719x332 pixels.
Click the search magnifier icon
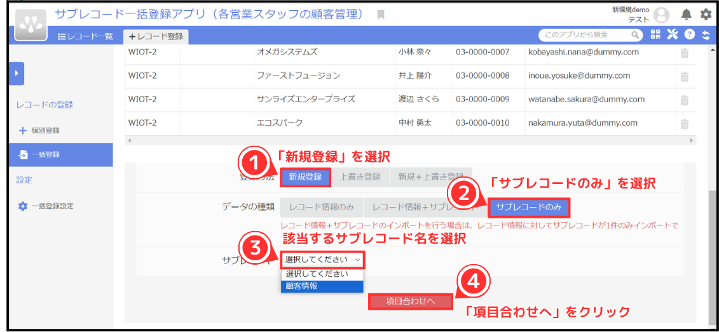tap(635, 35)
